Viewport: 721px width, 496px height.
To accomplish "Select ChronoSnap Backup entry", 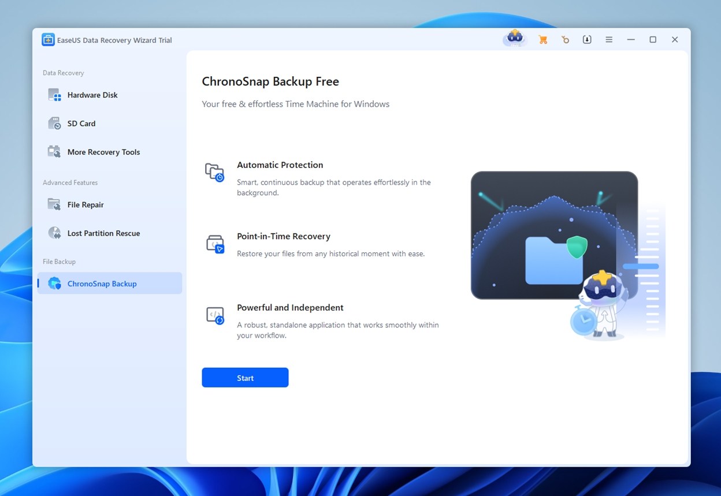I will coord(110,284).
